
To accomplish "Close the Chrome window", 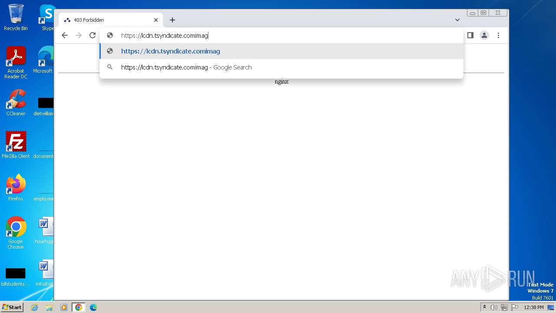I will [x=498, y=13].
